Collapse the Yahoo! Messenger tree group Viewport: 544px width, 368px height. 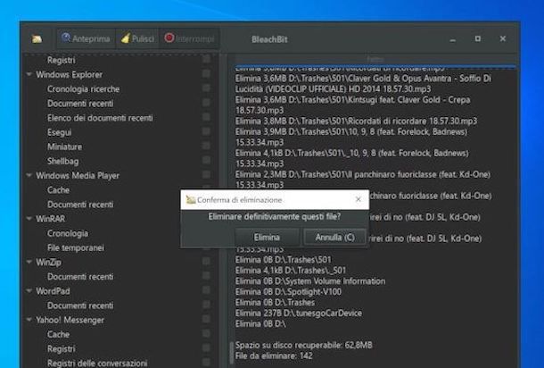(x=29, y=320)
